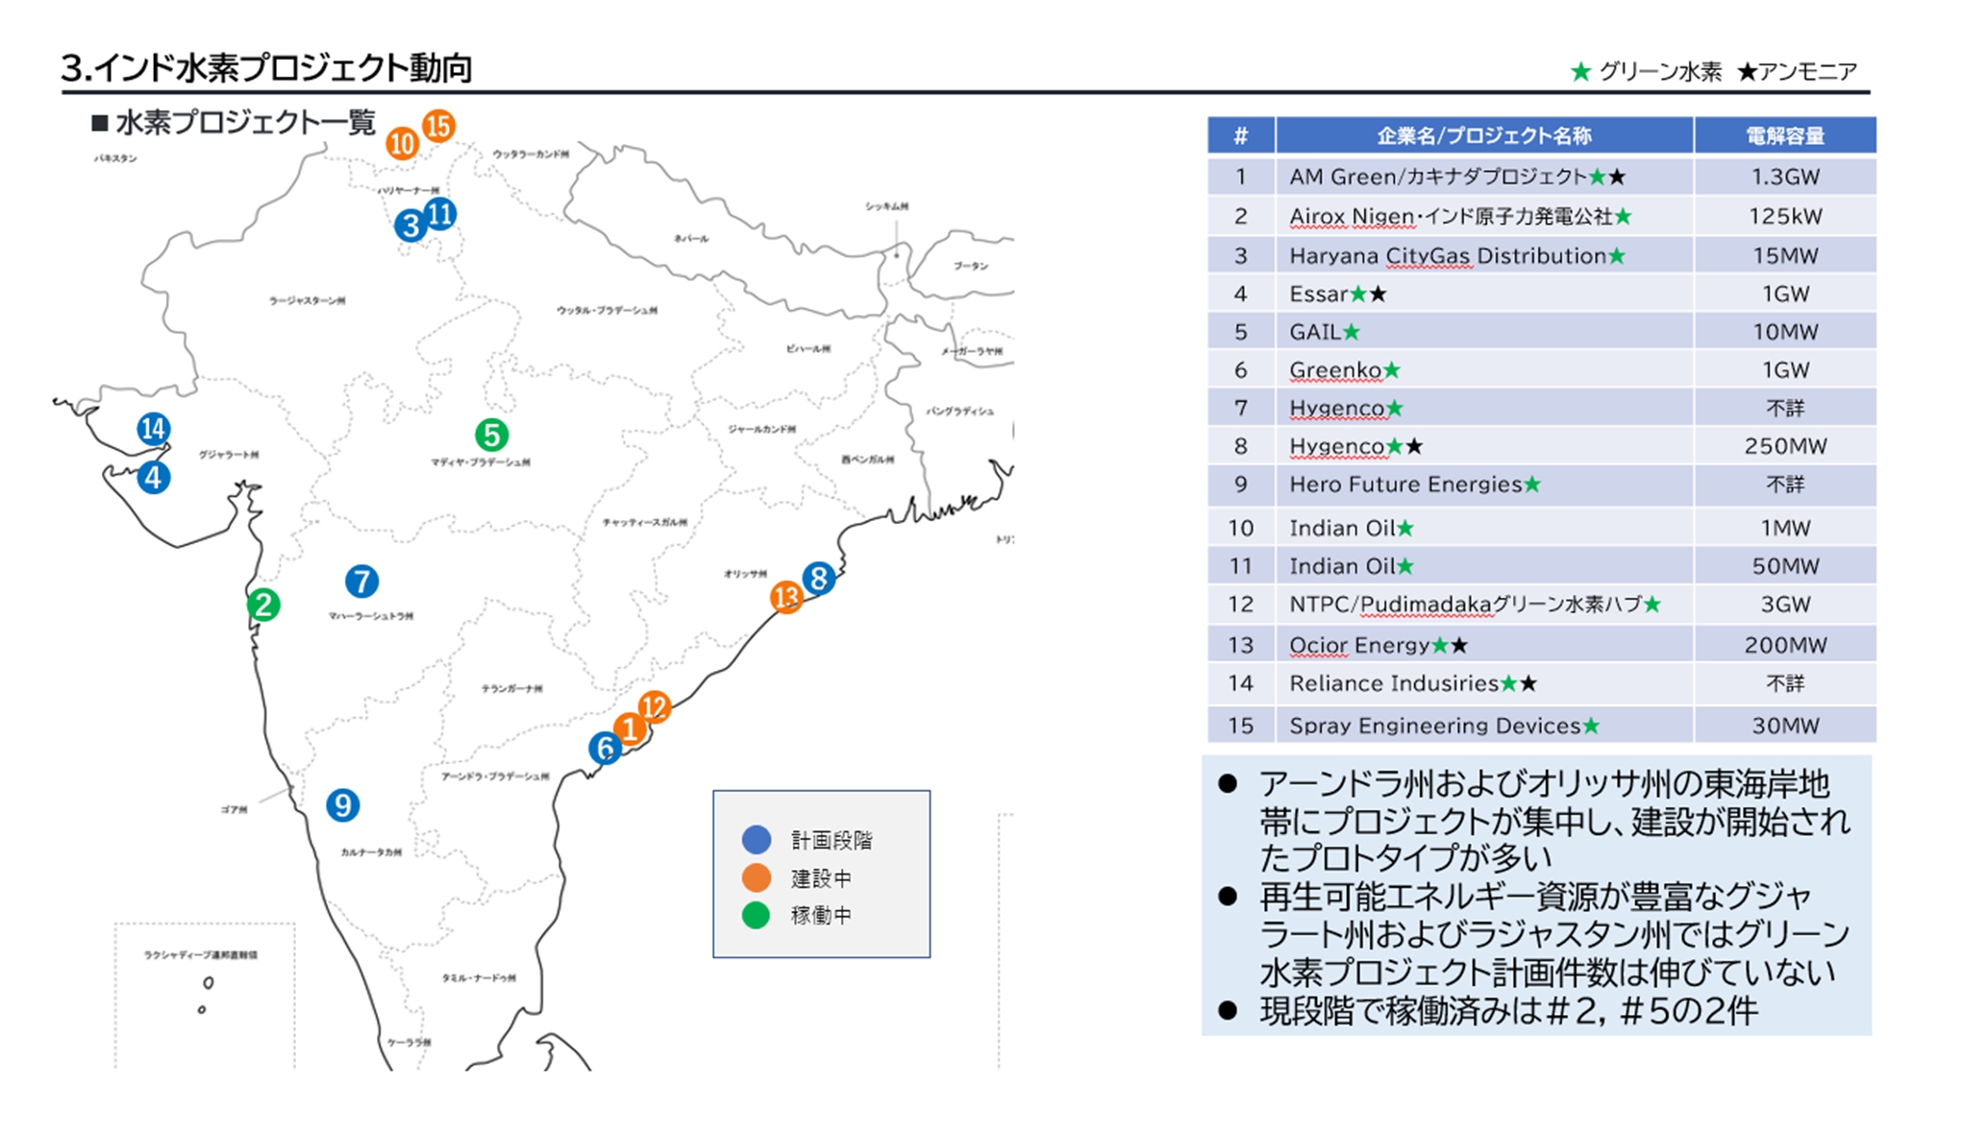This screenshot has height=1137, width=1962.
Task: Click blue map marker number 14
Action: [154, 429]
